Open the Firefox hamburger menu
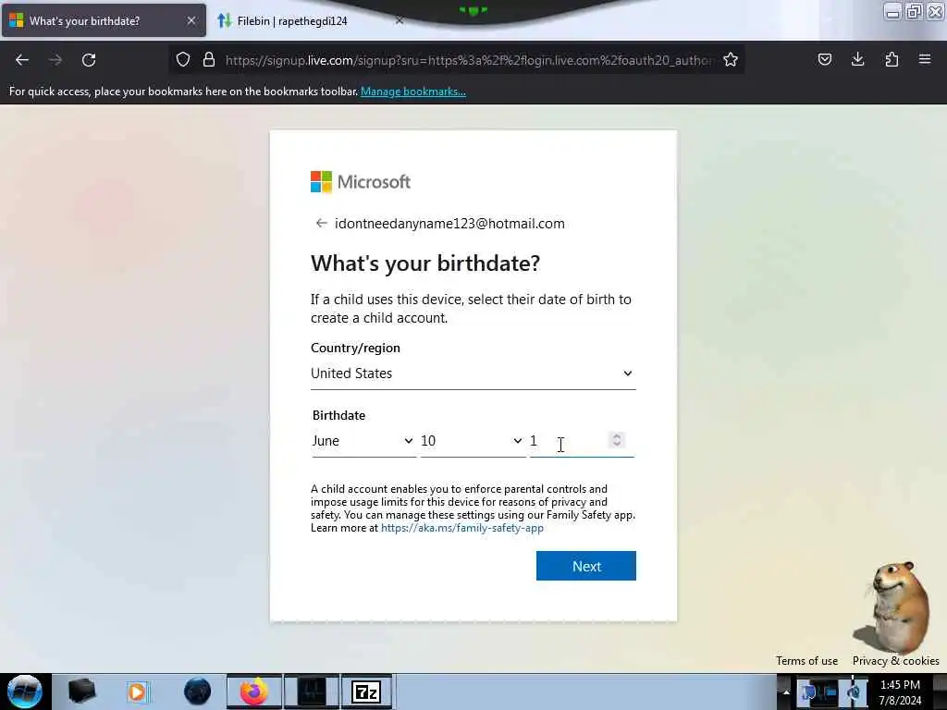Image resolution: width=947 pixels, height=710 pixels. 925,59
